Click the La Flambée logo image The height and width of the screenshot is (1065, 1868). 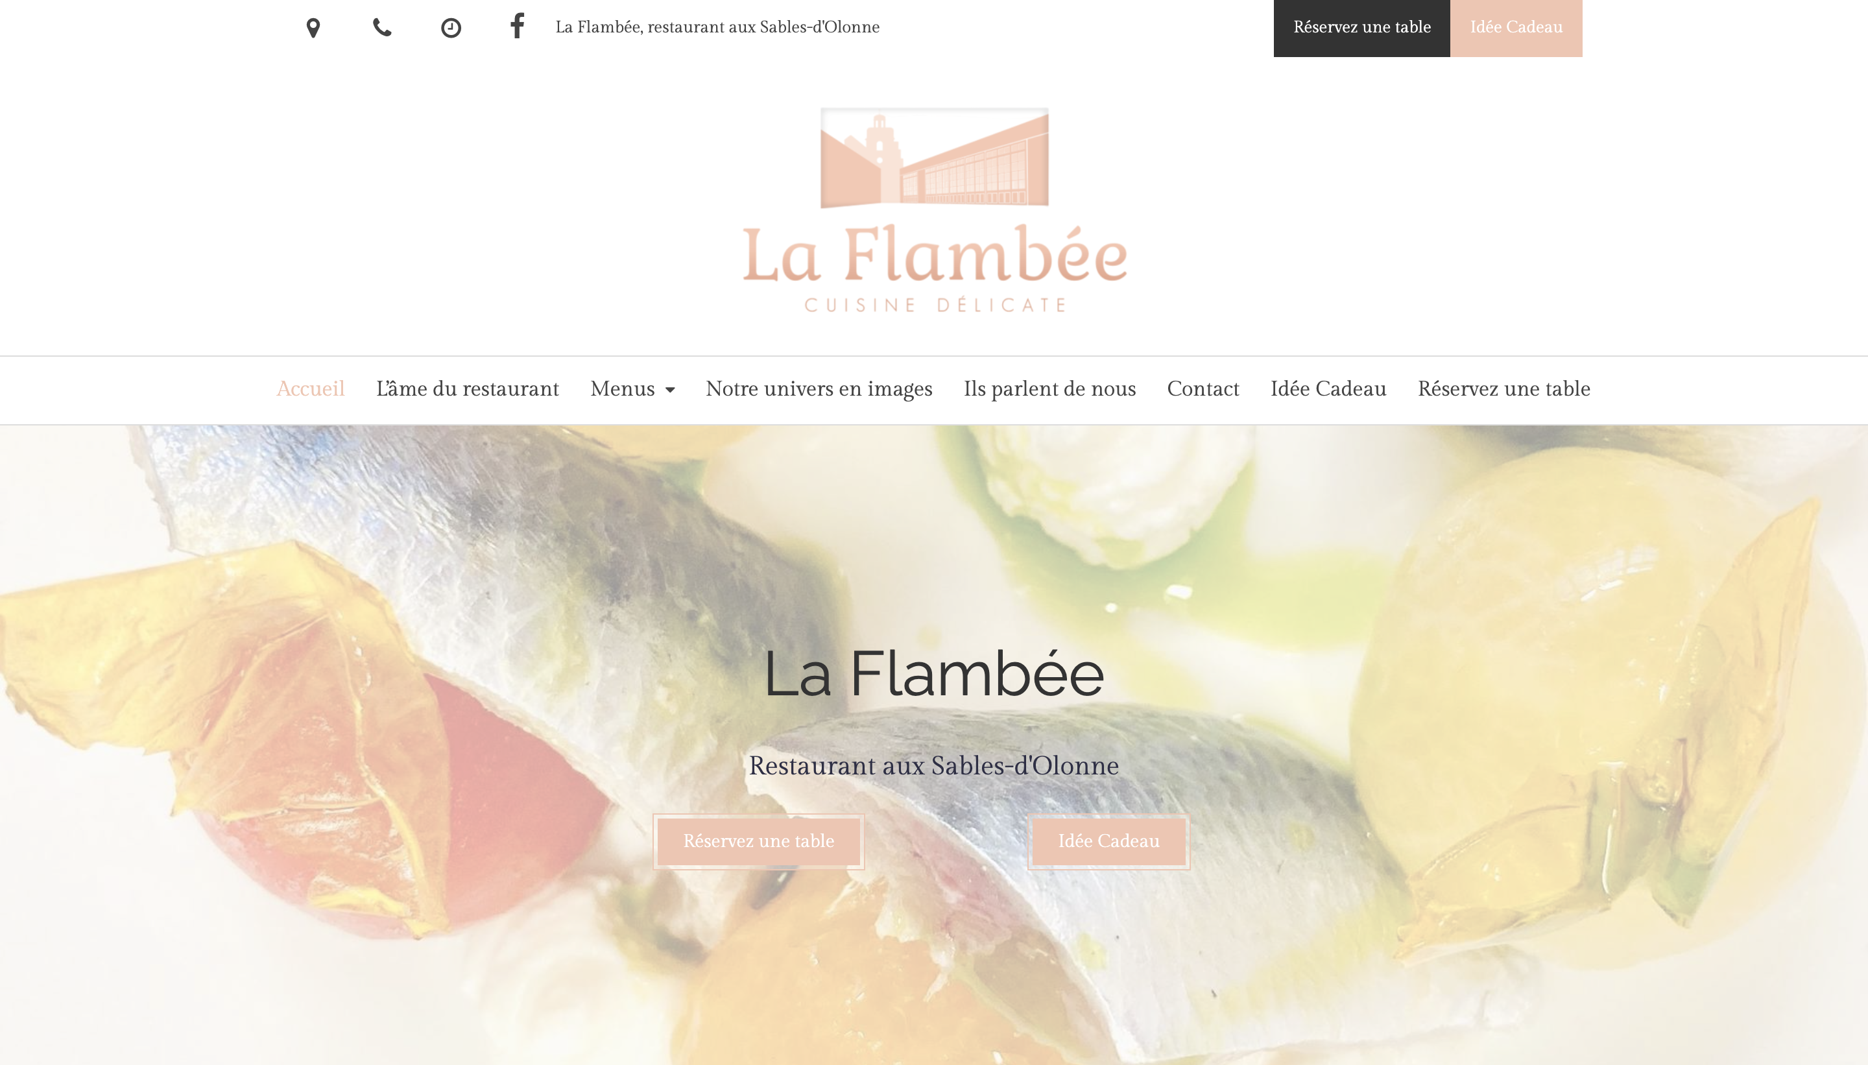tap(935, 211)
